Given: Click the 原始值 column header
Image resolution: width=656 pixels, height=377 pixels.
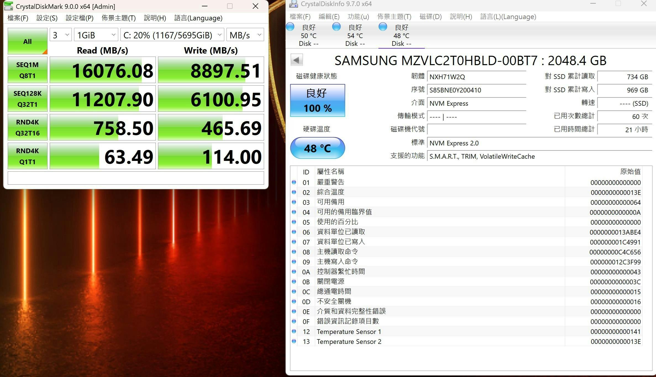Looking at the screenshot, I should (x=604, y=172).
